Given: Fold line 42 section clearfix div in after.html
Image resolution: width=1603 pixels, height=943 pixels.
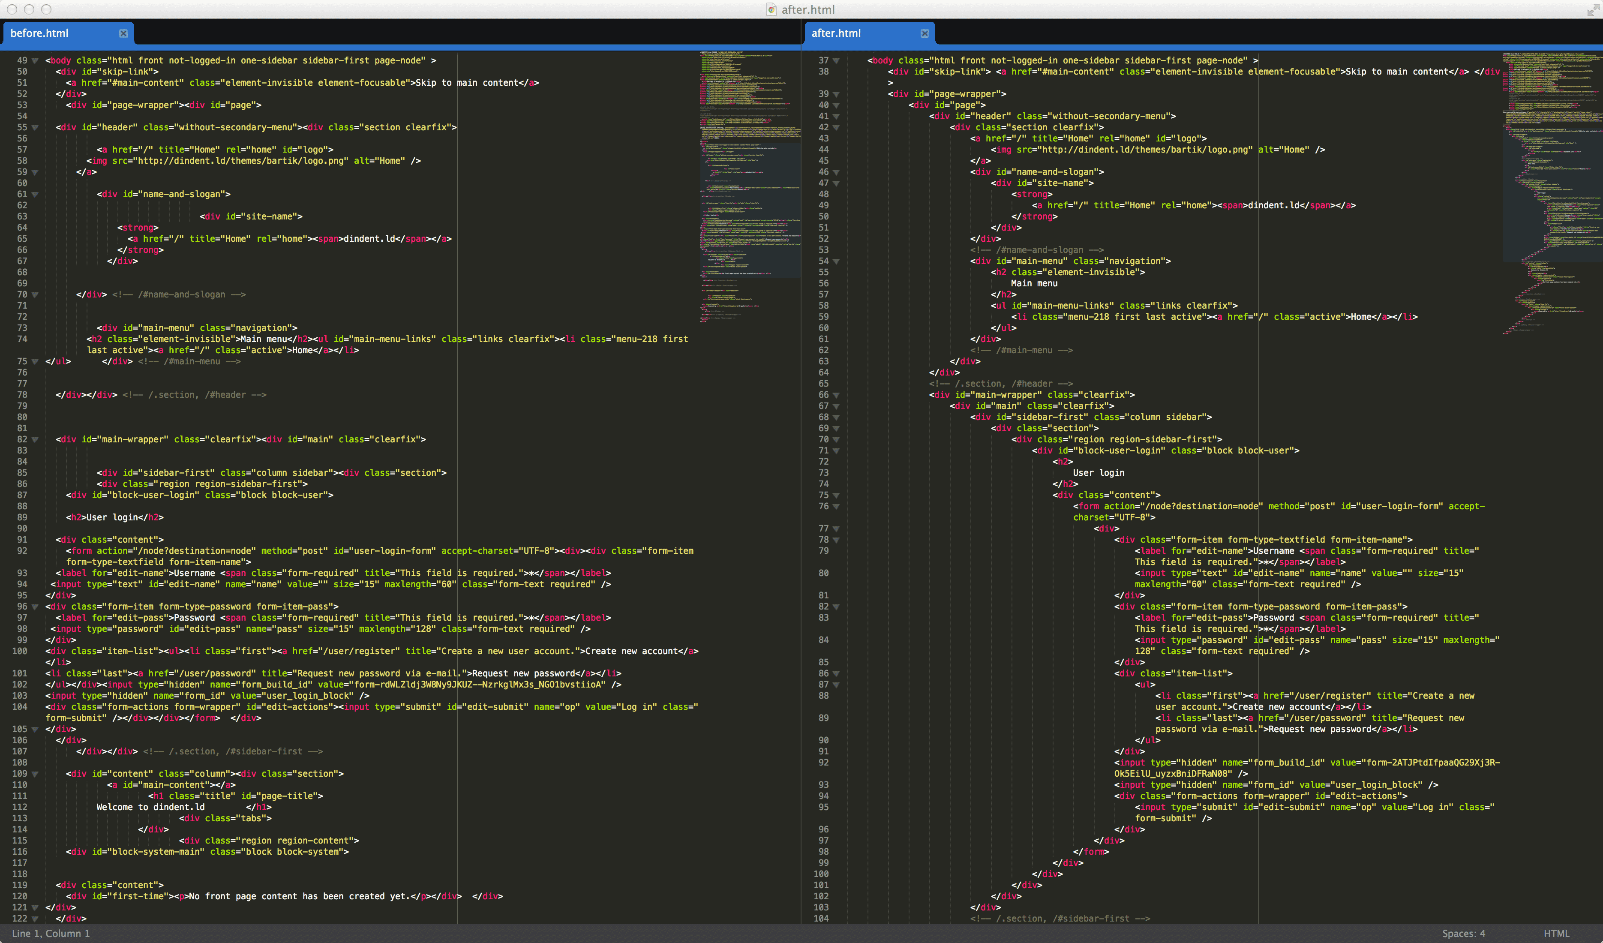Looking at the screenshot, I should click(837, 128).
